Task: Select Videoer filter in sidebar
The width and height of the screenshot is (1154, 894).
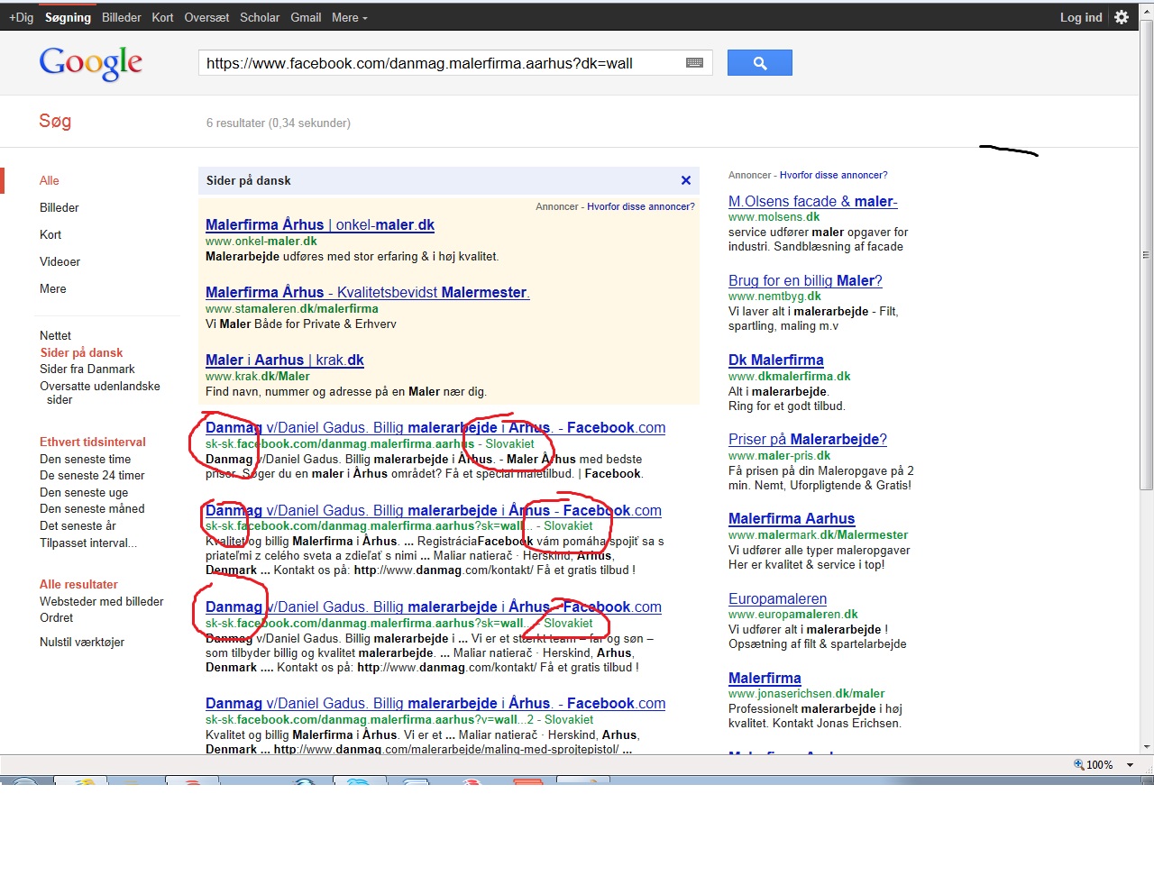Action: (x=60, y=261)
